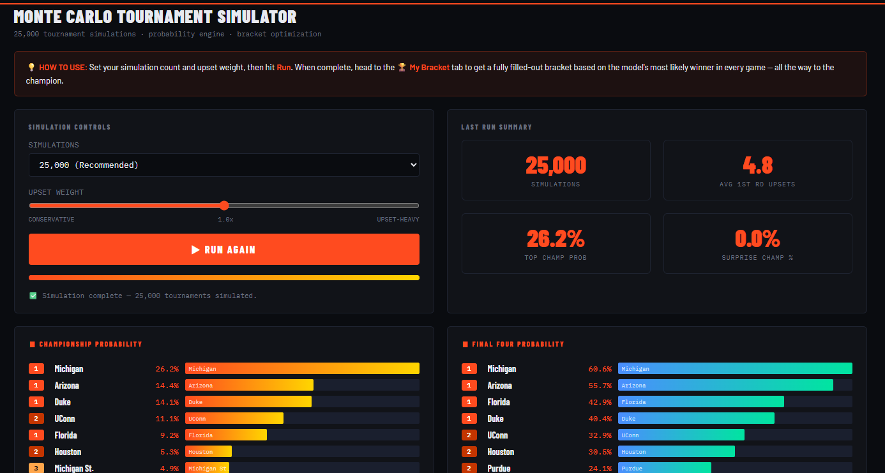Click the play triangle icon in Run Again
The width and height of the screenshot is (885, 473).
point(196,250)
